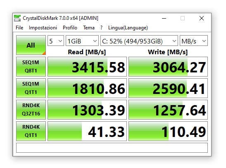This screenshot has height=168, width=226.
Task: Run the RND4K Q1T1 test
Action: (x=31, y=131)
